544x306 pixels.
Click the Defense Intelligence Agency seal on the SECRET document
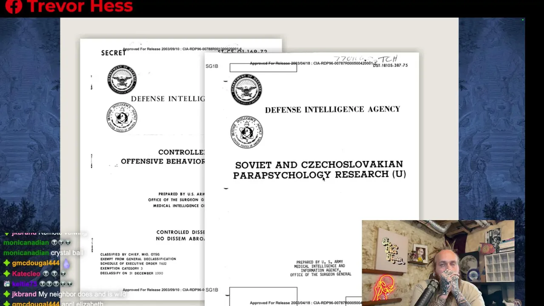tap(122, 117)
